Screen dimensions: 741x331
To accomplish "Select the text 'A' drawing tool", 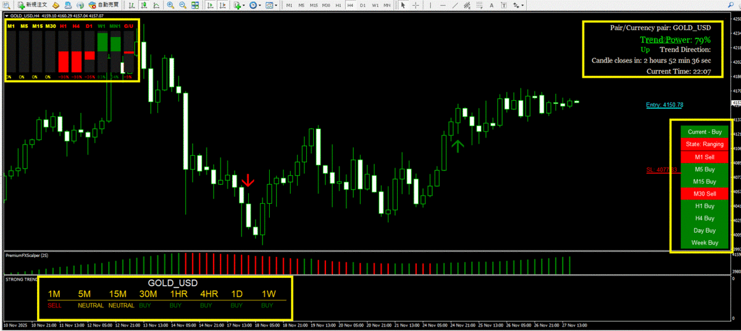I will [492, 5].
